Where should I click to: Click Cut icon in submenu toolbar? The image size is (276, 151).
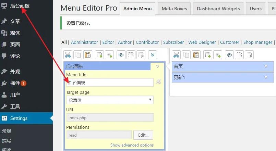pos(176,55)
